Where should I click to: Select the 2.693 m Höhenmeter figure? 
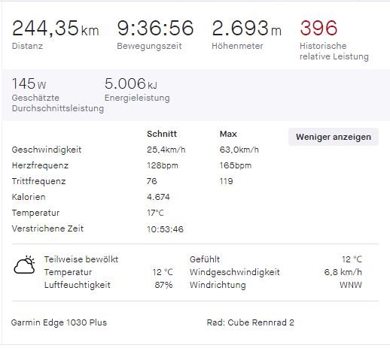pos(246,28)
